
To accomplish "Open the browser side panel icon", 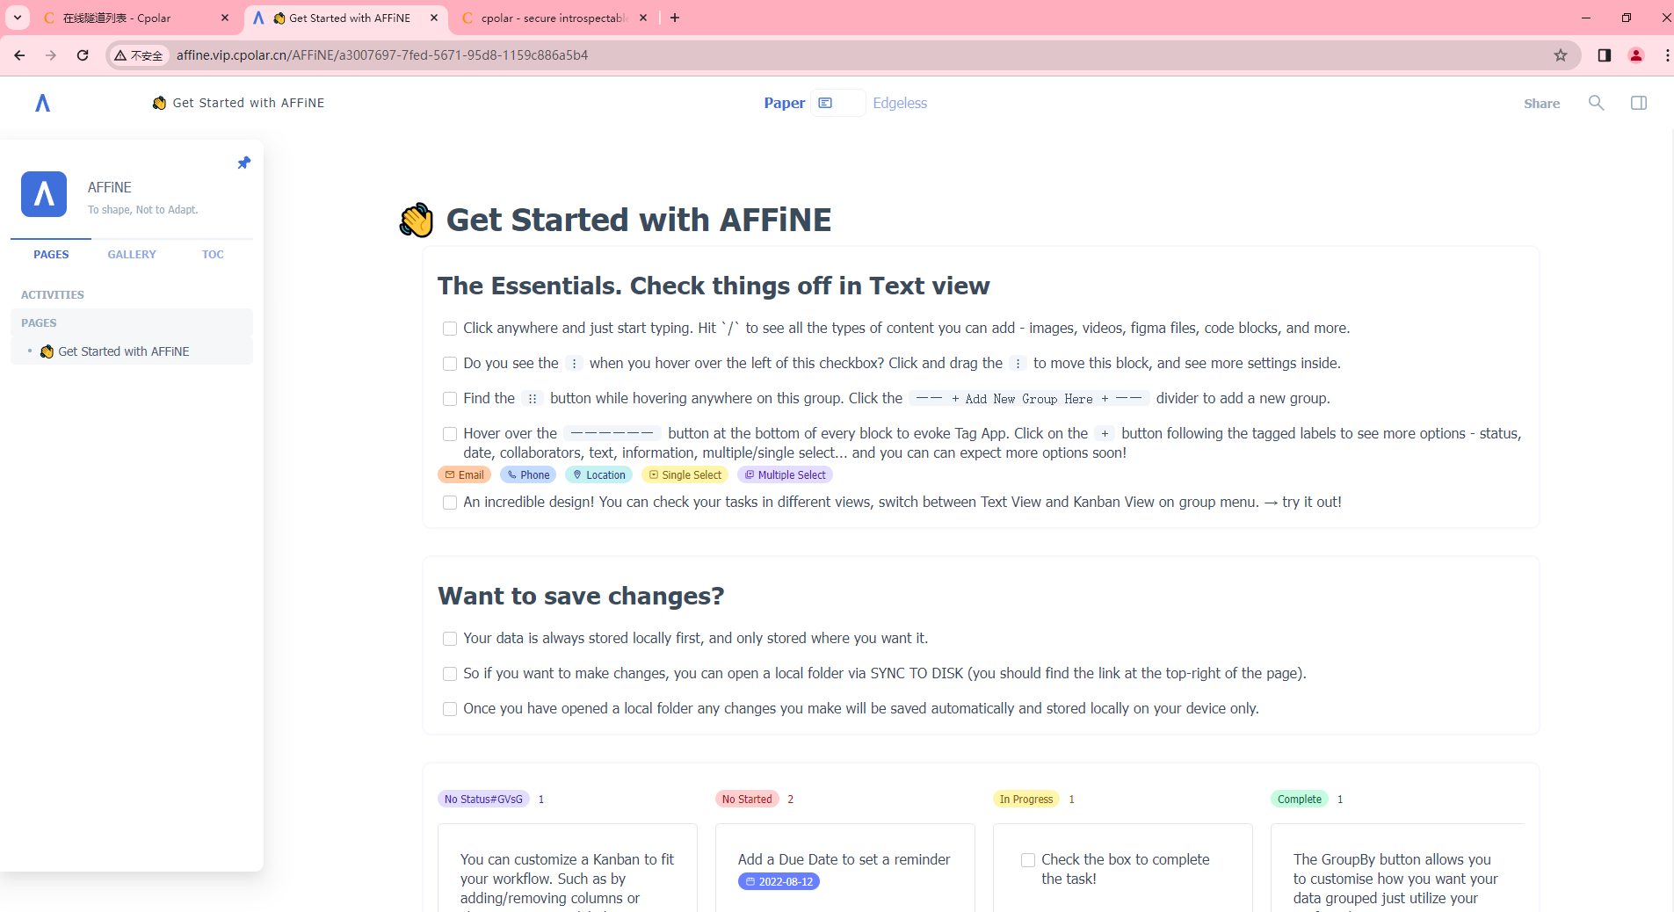I will (1604, 55).
